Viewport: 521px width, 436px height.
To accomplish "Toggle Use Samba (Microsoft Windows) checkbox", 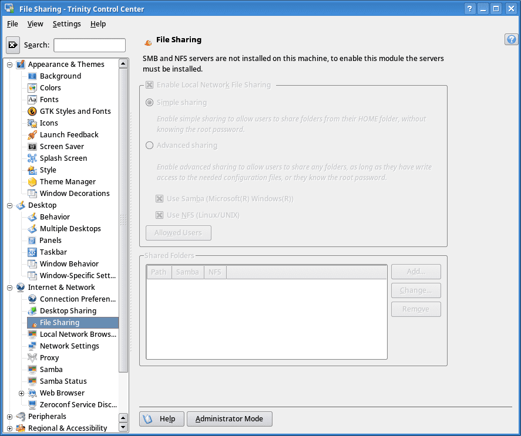I will [x=160, y=199].
